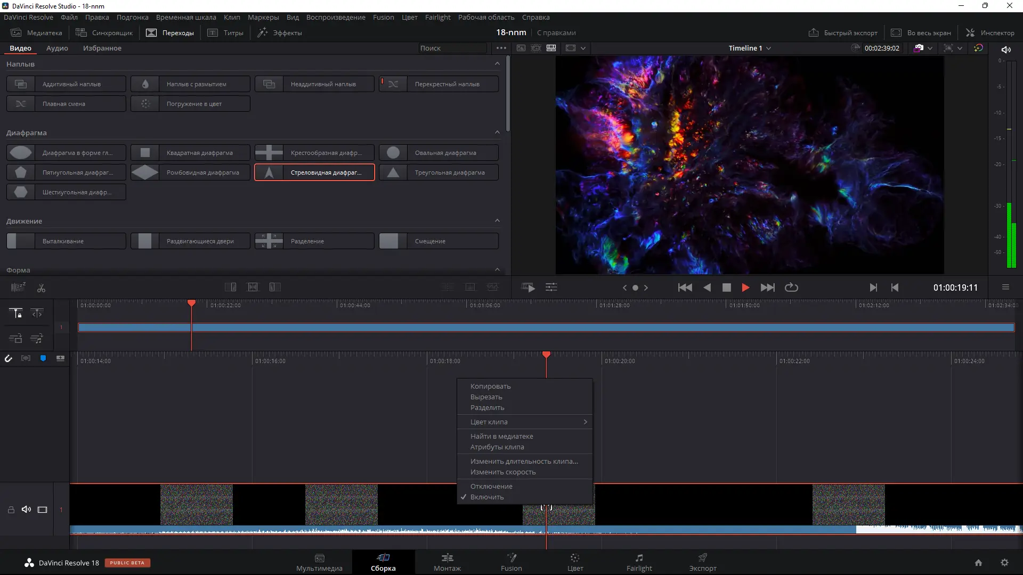Apply the Перекрестный наплыв transition
Screen dimensions: 1023x575
(438, 84)
